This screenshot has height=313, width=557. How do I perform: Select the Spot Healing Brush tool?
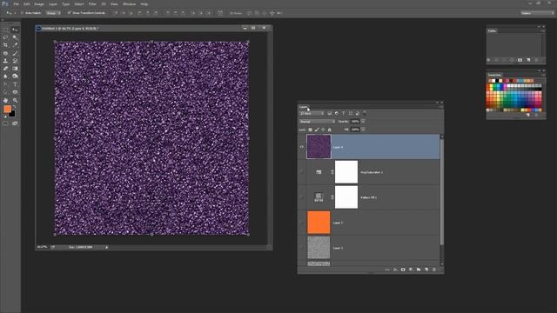[5, 53]
